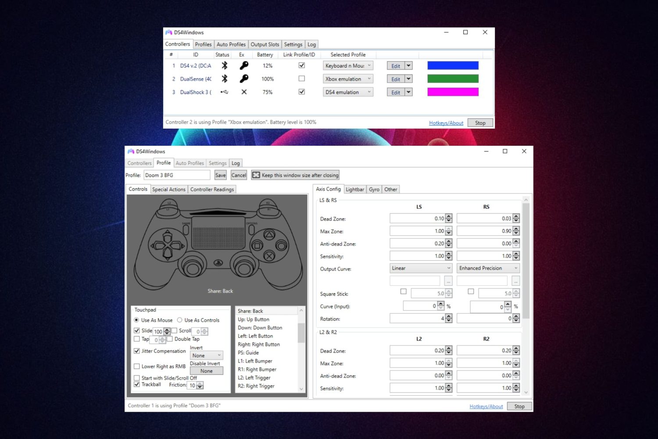
Task: Click Disable Invert None button
Action: (207, 371)
